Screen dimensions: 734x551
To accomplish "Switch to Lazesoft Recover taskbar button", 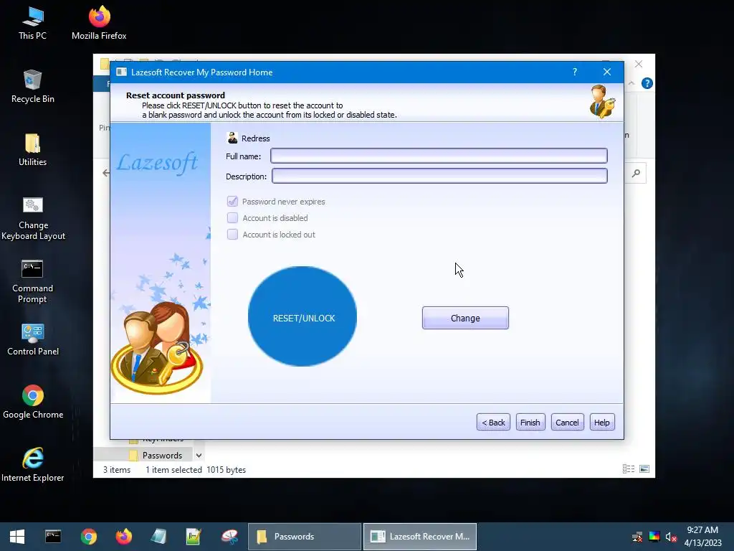I will coord(420,537).
